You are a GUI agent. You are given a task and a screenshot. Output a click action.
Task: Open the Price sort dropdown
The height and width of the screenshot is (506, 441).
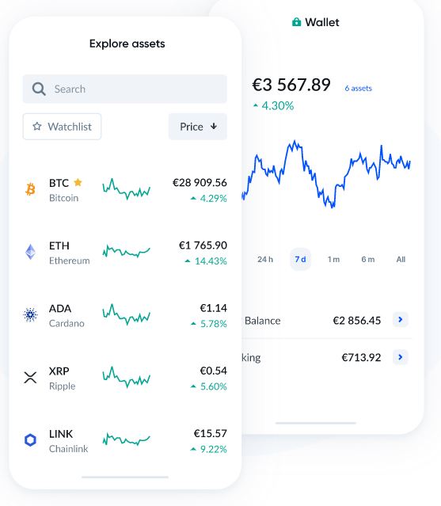pyautogui.click(x=198, y=127)
